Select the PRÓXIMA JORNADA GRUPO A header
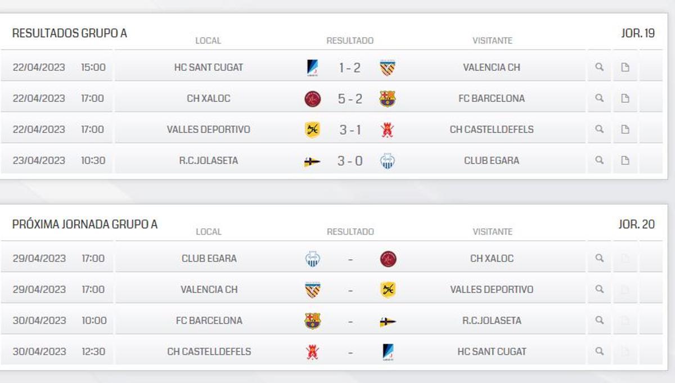The width and height of the screenshot is (675, 383). pos(85,223)
